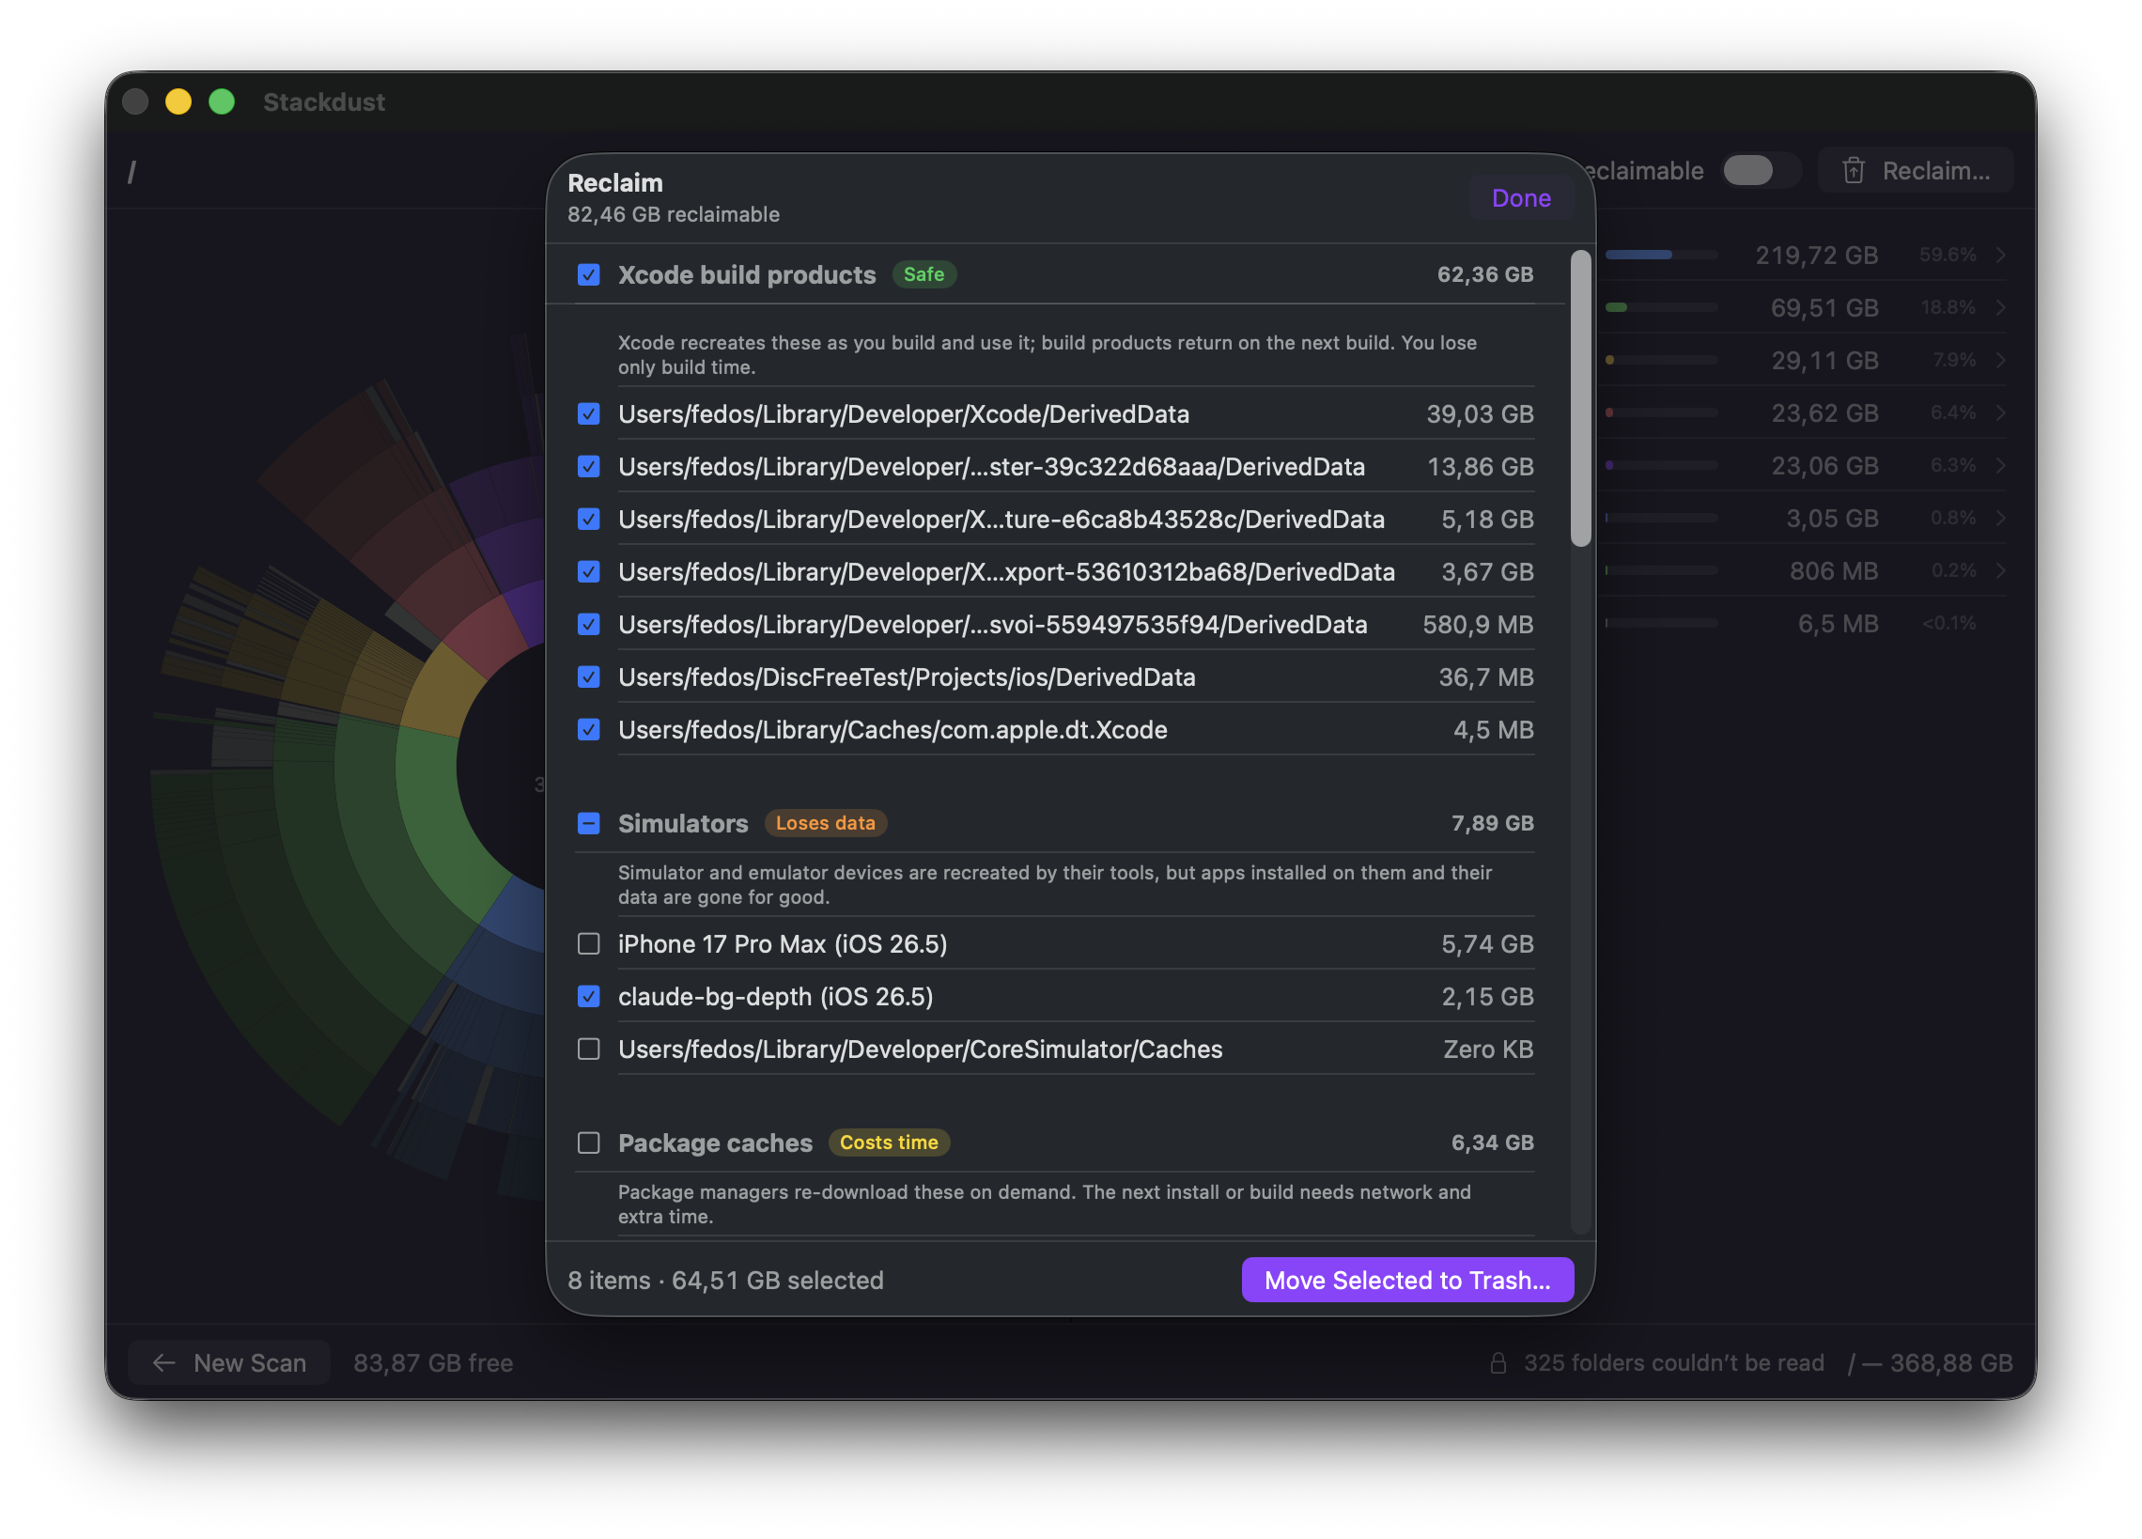
Task: Click '82,46 GB reclaimable' subtitle
Action: point(674,214)
